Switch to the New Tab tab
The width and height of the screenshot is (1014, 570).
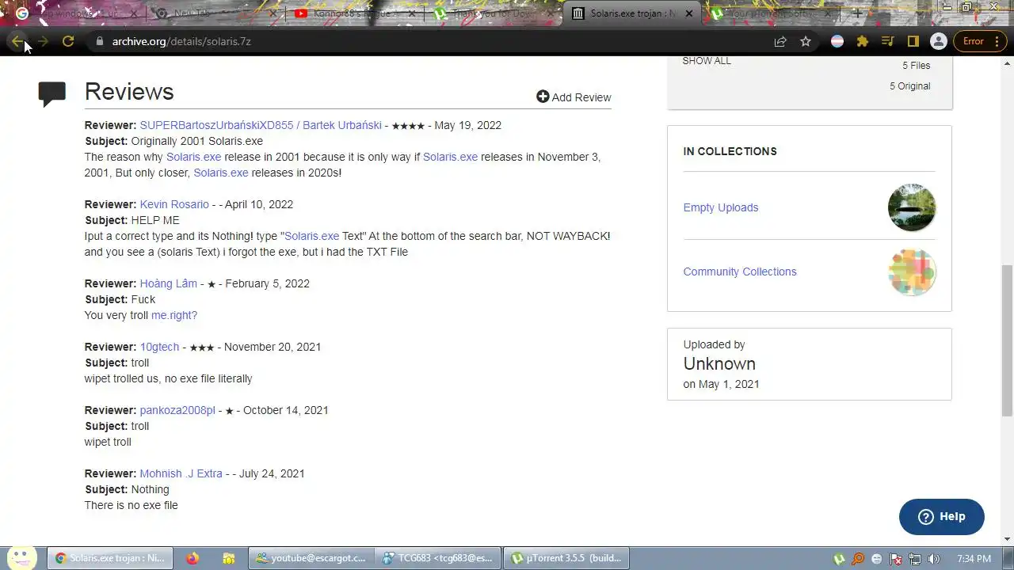215,13
